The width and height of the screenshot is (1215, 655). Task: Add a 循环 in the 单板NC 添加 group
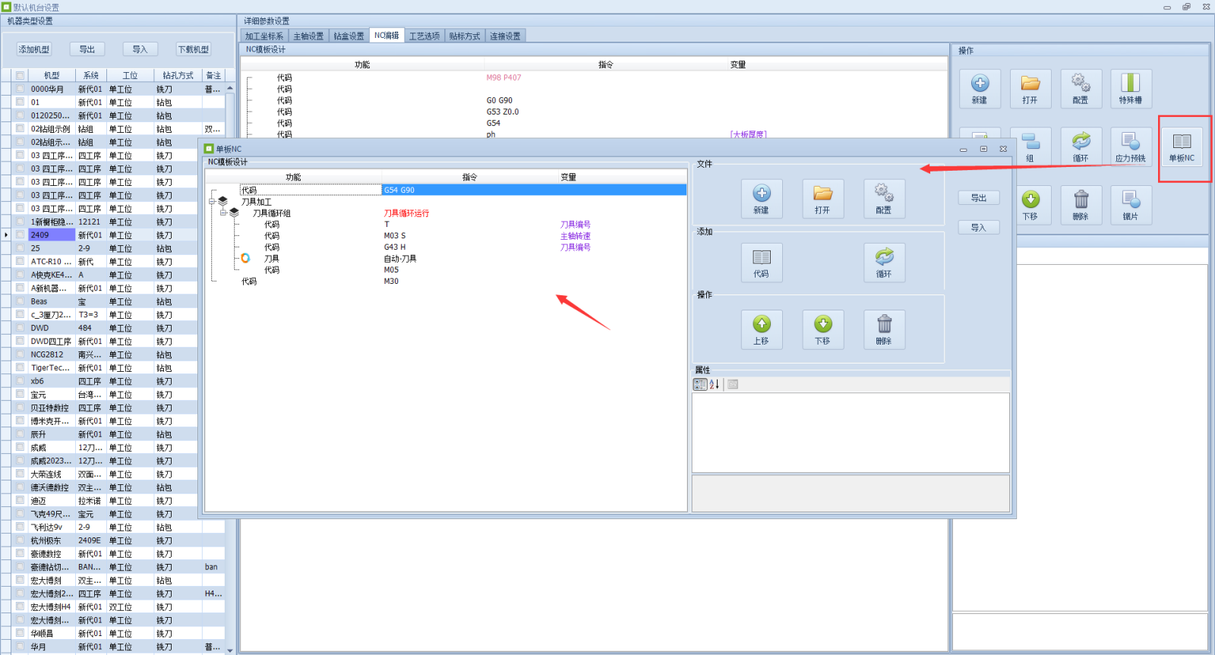[x=884, y=263]
